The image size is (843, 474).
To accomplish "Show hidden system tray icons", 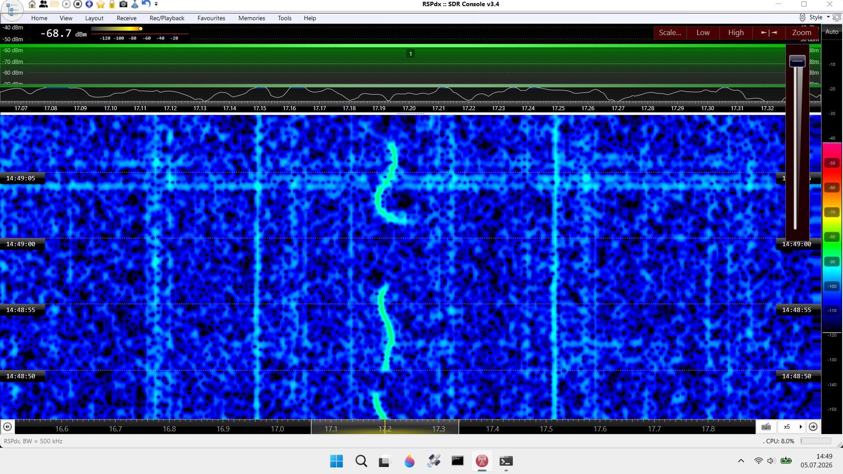I will [x=741, y=461].
